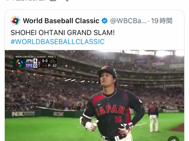
Task: Click the SCSK outfield ad board
Action: coord(58,114)
